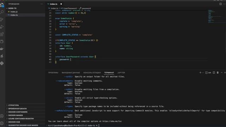Select the zsh terminal instance
The height and width of the screenshot is (127, 226).
point(208,73)
